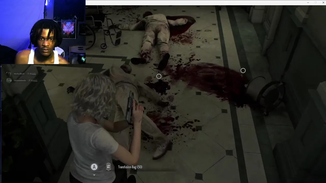This screenshot has height=183, width=326.
Task: Click WockySlush player avatar
Action: pos(9,74)
